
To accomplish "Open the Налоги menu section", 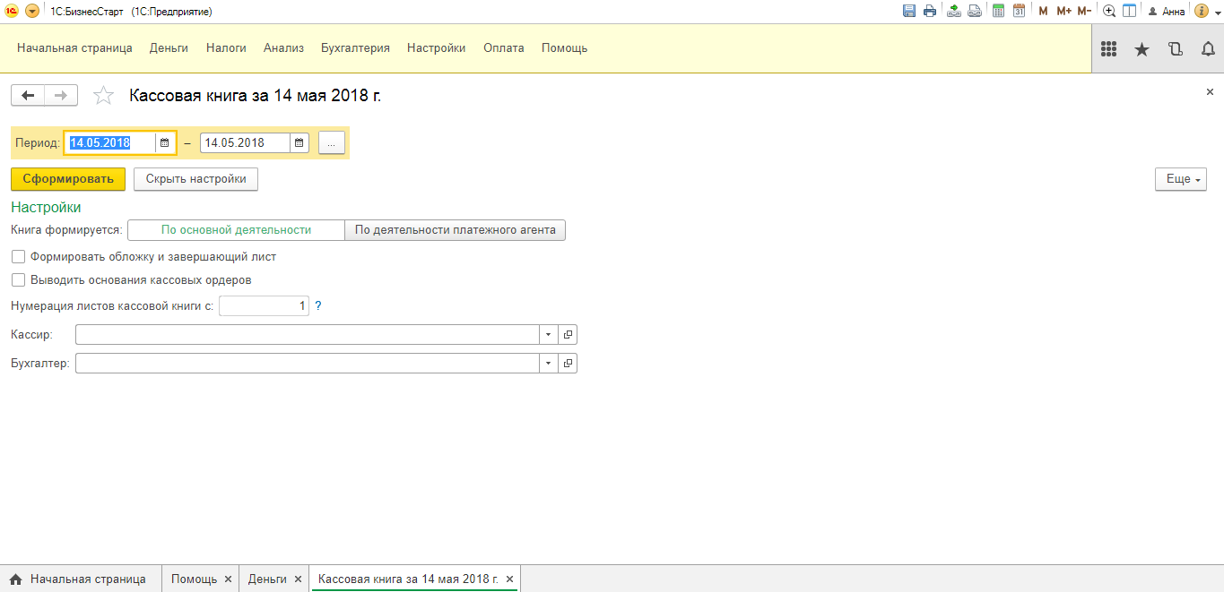I will 226,48.
